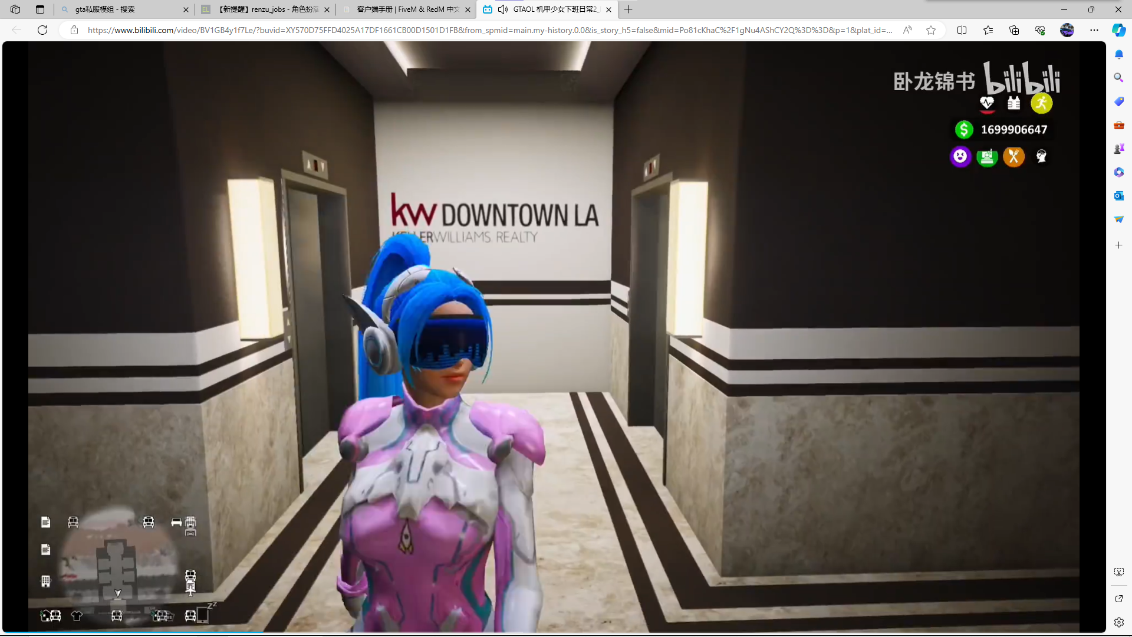Pause the bilibili video by clicking it

coord(554,336)
